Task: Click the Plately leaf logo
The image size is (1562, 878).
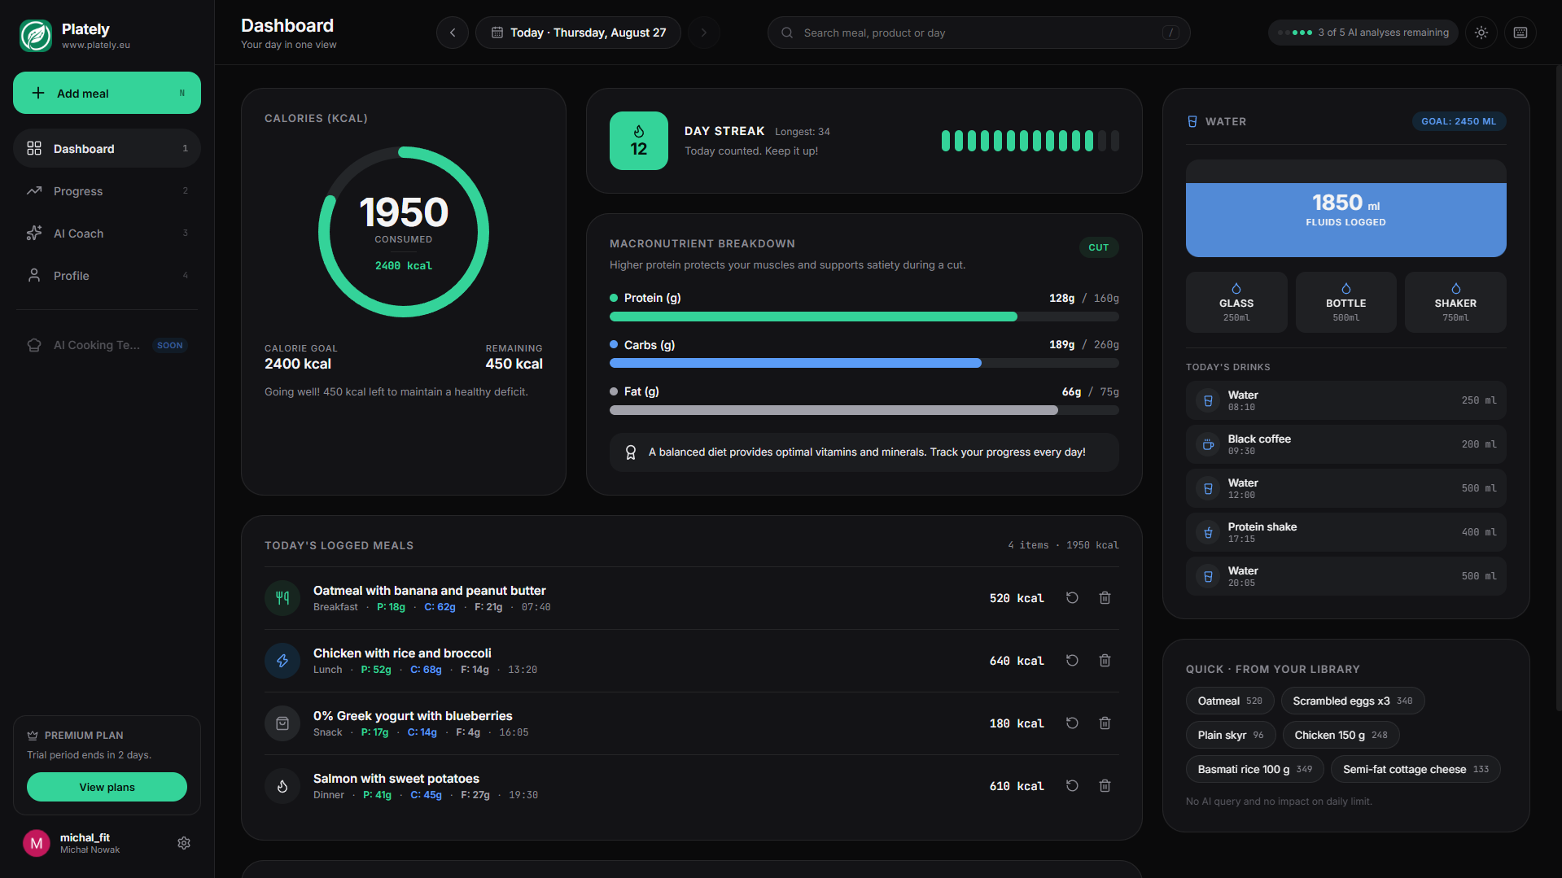Action: pos(36,36)
